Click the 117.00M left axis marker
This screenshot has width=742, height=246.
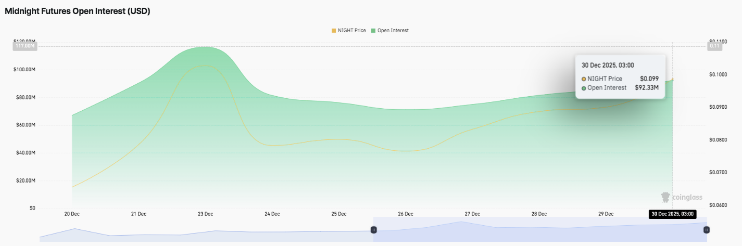coord(24,46)
